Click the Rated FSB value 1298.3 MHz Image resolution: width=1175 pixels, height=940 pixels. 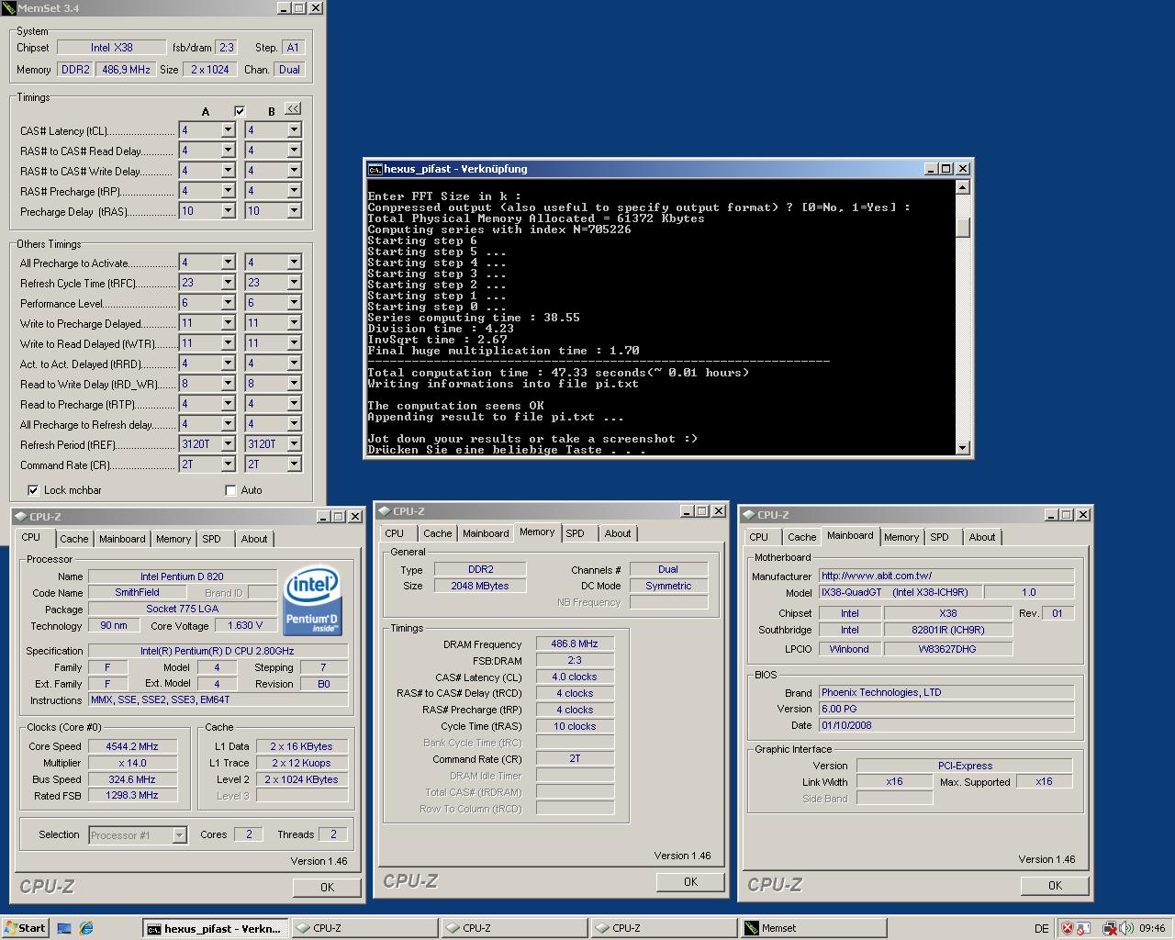[132, 796]
